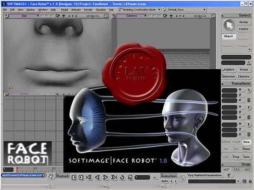Click the Scene button
The width and height of the screenshot is (254, 190).
coord(244,70)
